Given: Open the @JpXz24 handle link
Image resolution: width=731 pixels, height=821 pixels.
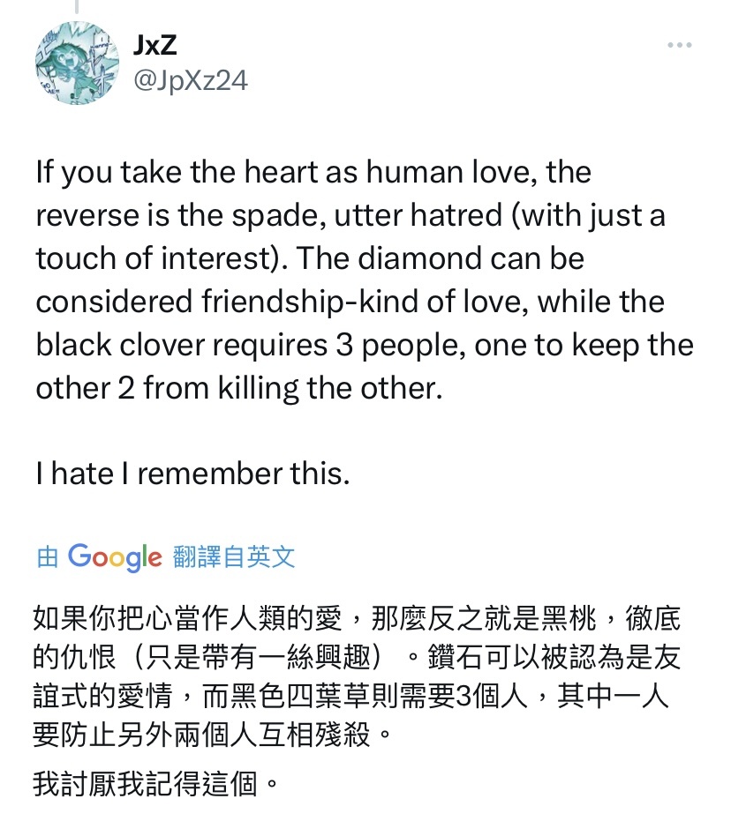Looking at the screenshot, I should [x=190, y=80].
